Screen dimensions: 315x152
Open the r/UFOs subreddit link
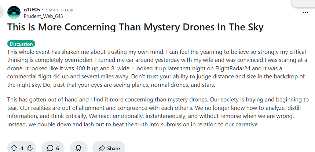coord(32,10)
